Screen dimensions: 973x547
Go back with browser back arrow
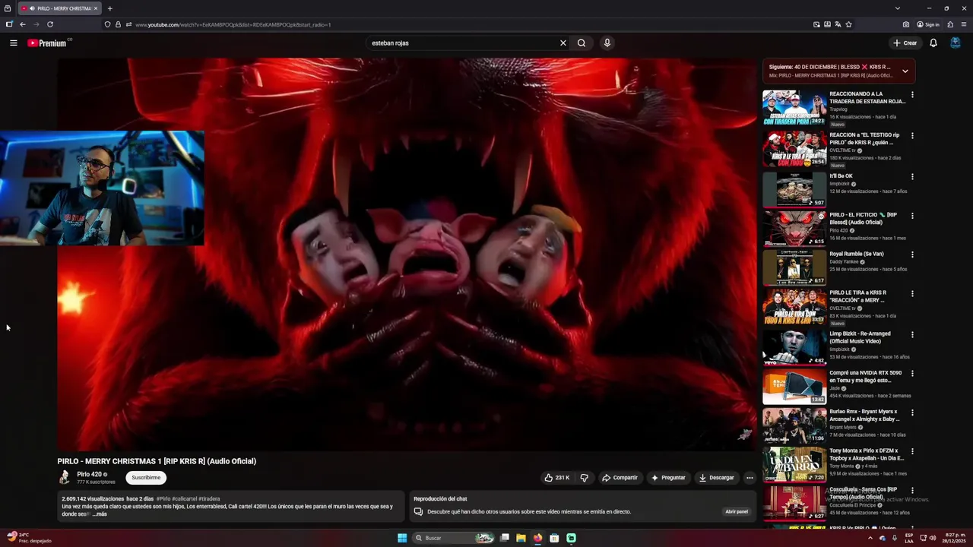coord(22,24)
